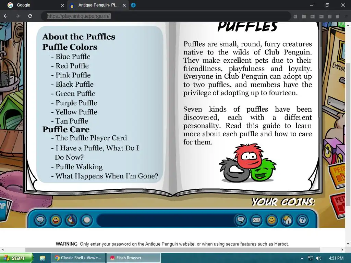Click the green puffle illustration
Viewport: 351px width, 263px height.
[263, 170]
